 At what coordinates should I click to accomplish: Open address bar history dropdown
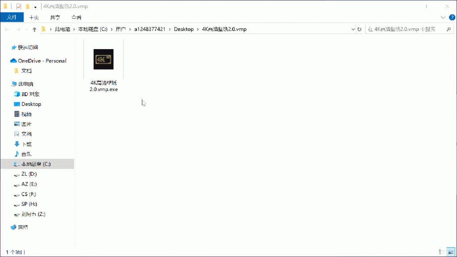coord(353,29)
